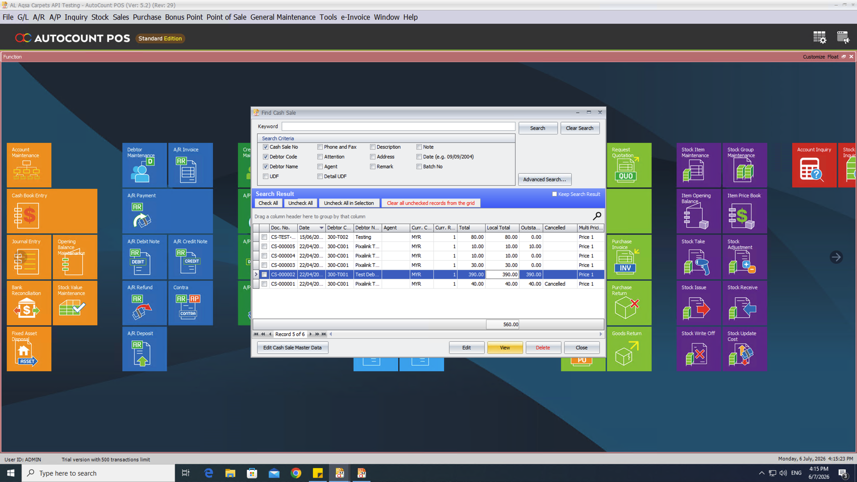Viewport: 857px width, 482px height.
Task: Open the Purchase Invoice tile
Action: click(x=629, y=257)
